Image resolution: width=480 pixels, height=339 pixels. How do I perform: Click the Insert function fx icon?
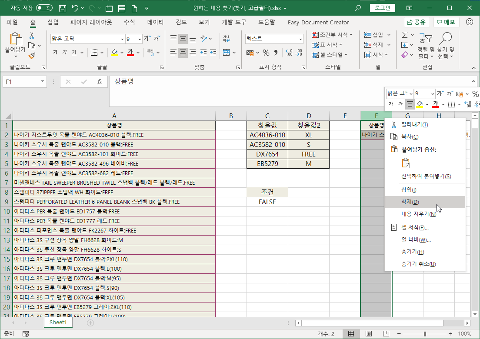[100, 82]
